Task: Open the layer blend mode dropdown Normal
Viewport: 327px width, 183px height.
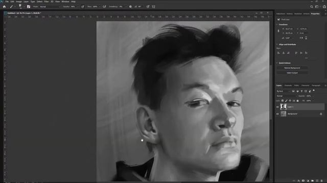Action: point(287,96)
